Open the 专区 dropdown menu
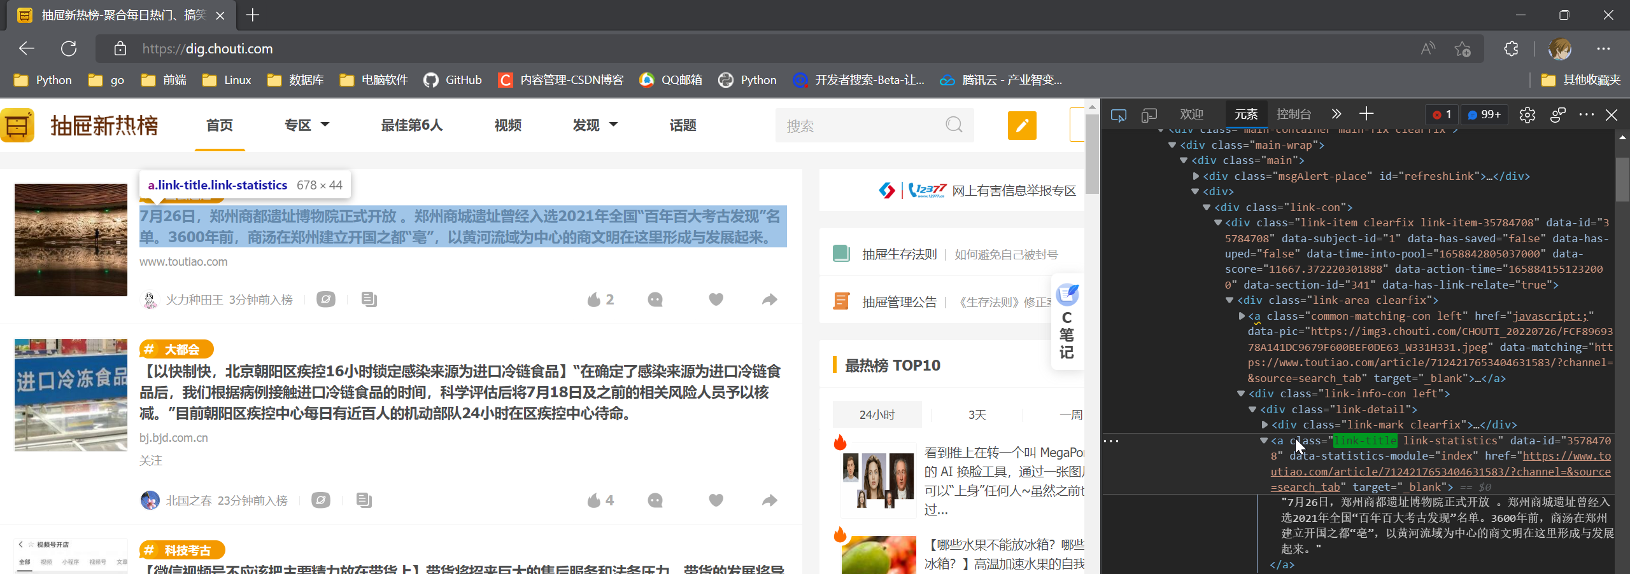The image size is (1630, 574). point(306,125)
